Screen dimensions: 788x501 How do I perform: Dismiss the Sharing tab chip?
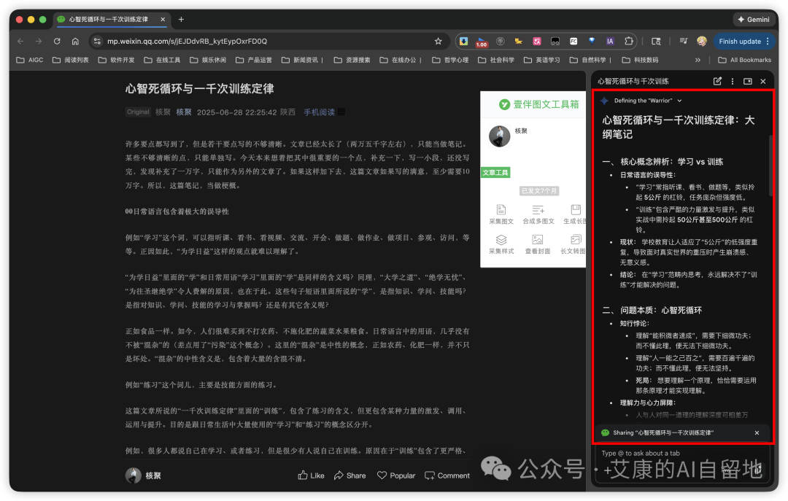click(757, 432)
